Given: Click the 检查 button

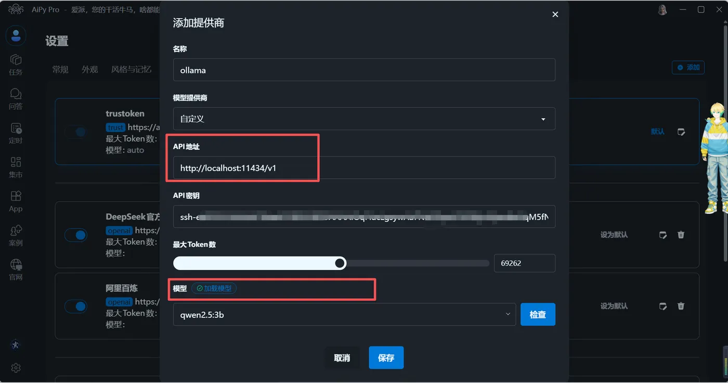Looking at the screenshot, I should [538, 314].
